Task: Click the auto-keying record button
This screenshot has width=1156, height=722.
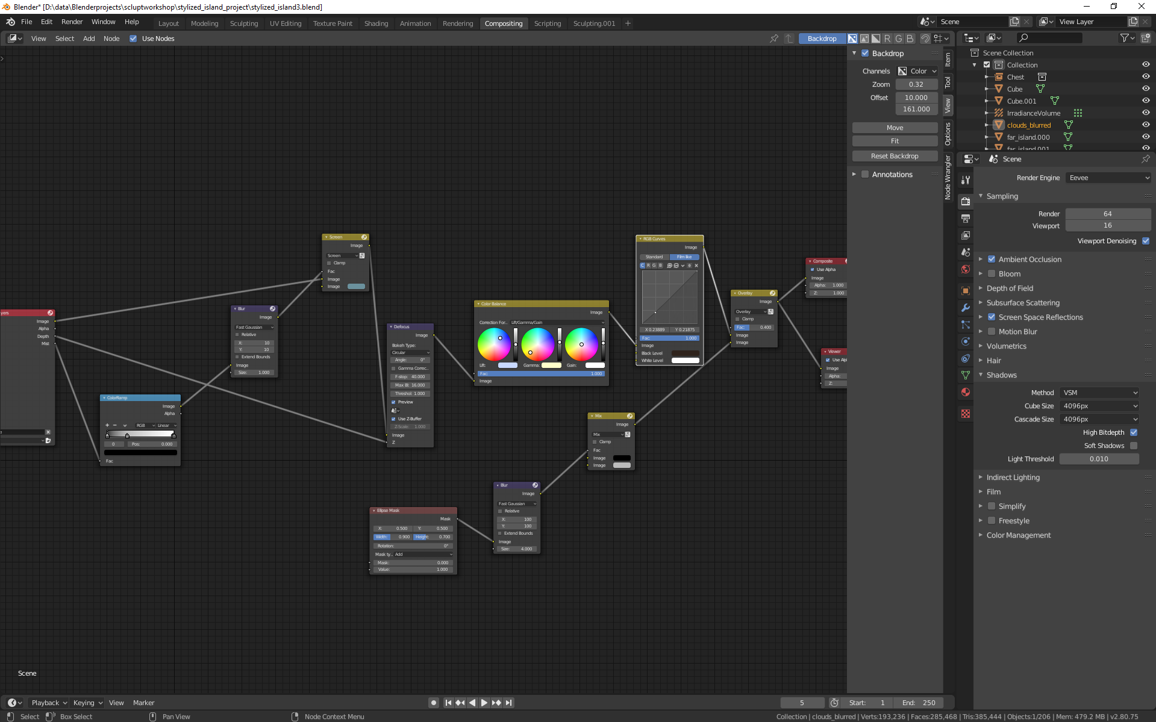Action: 433,703
